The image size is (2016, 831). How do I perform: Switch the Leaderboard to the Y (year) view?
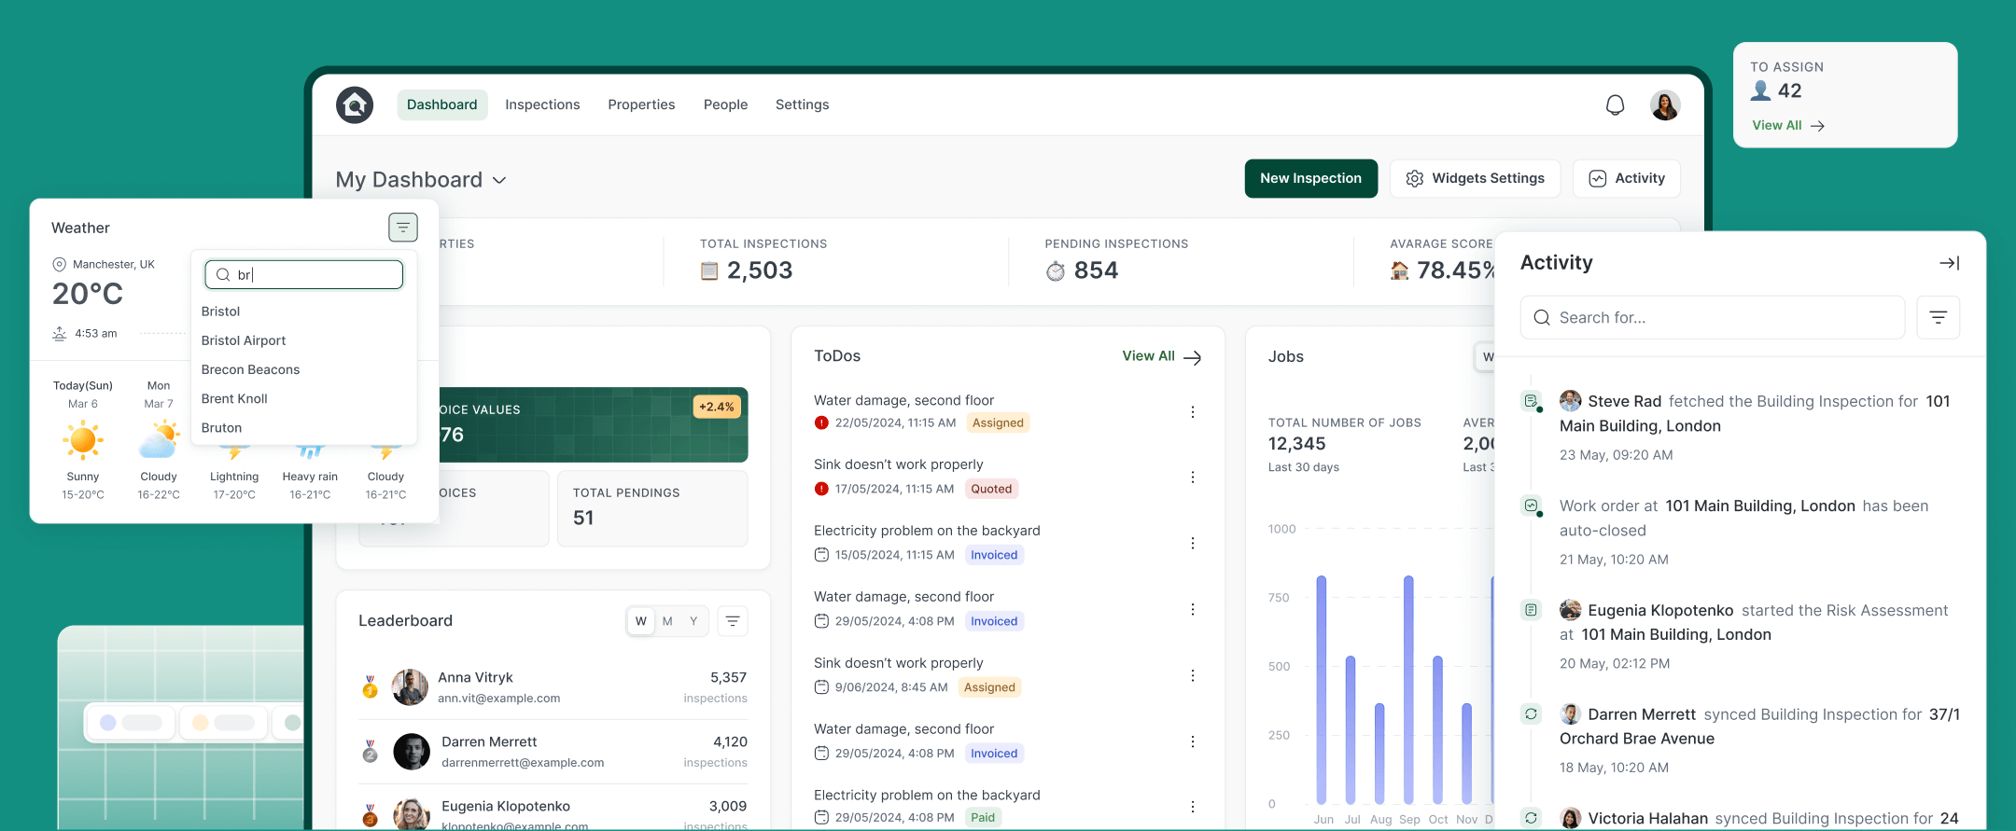coord(693,621)
